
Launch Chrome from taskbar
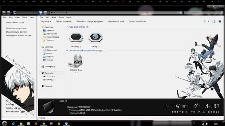[x=44, y=124]
